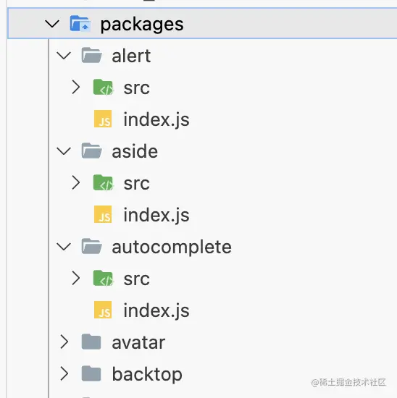Screen dimensions: 397x398
Task: Click the backtop folder icon
Action: (91, 373)
